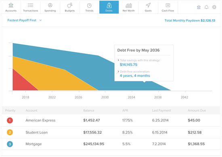Open the Cash Flow calendar icon
The width and height of the screenshot is (222, 157).
(168, 5)
